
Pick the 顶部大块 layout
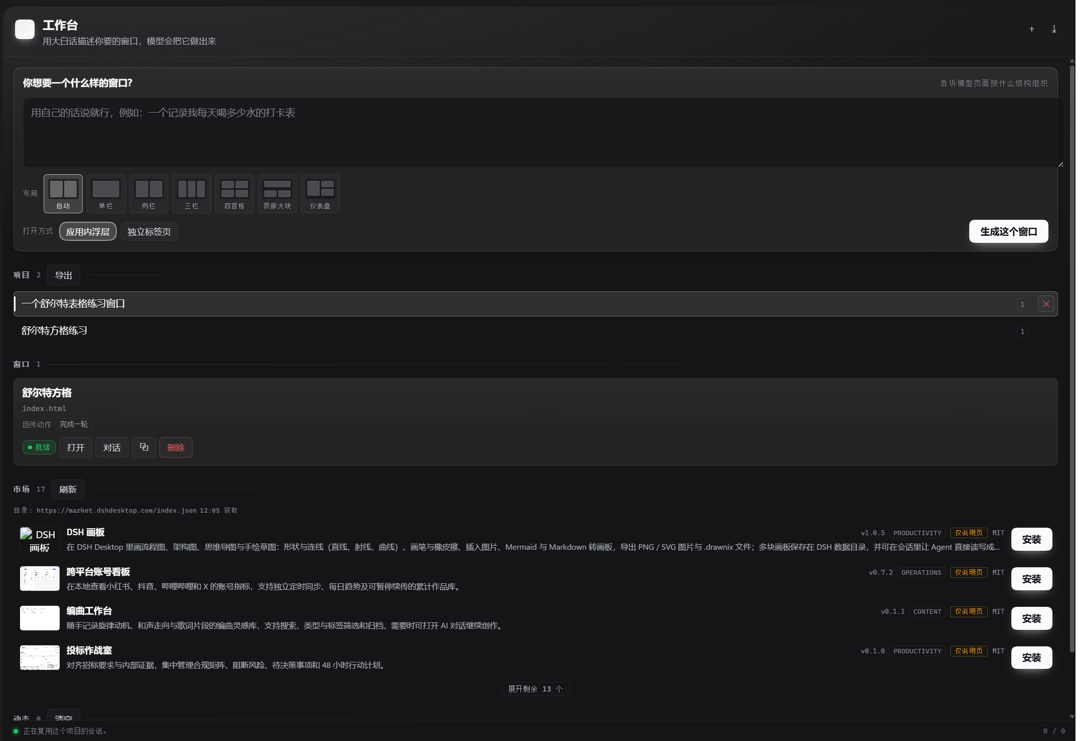coord(277,194)
